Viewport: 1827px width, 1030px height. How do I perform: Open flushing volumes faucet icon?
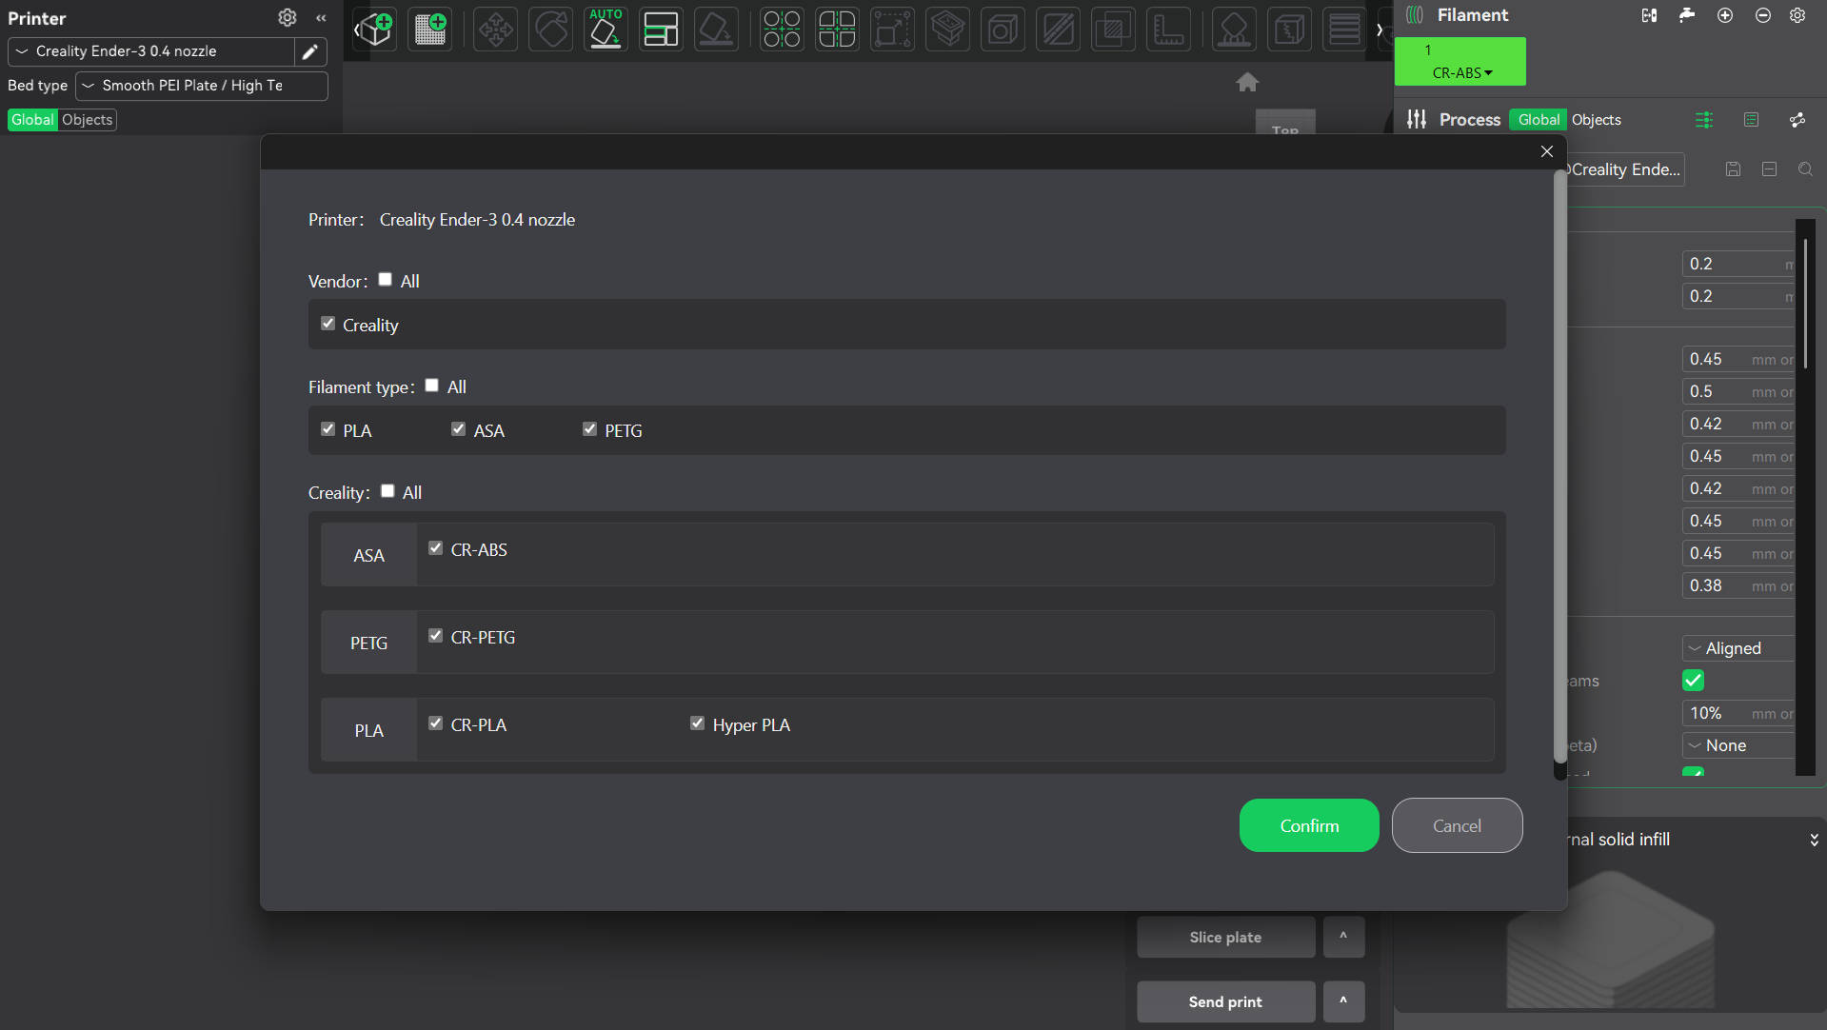(x=1687, y=15)
